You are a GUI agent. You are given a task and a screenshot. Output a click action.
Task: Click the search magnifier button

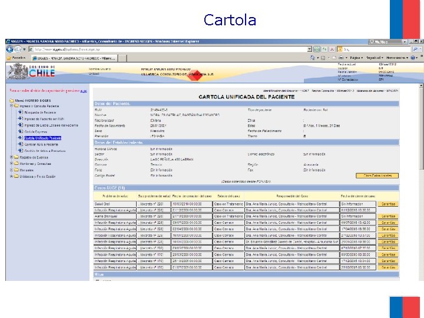(415, 49)
